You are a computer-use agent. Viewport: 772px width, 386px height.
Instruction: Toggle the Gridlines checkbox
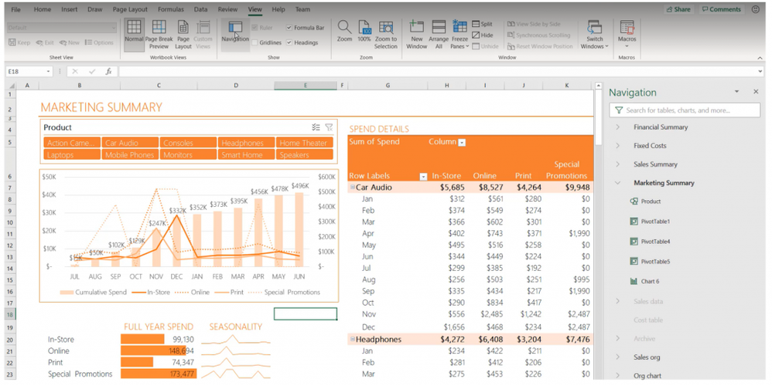[x=255, y=43]
